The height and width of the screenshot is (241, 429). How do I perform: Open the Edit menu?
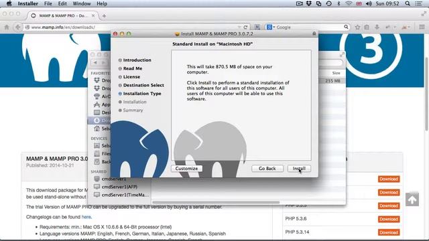(62, 3)
